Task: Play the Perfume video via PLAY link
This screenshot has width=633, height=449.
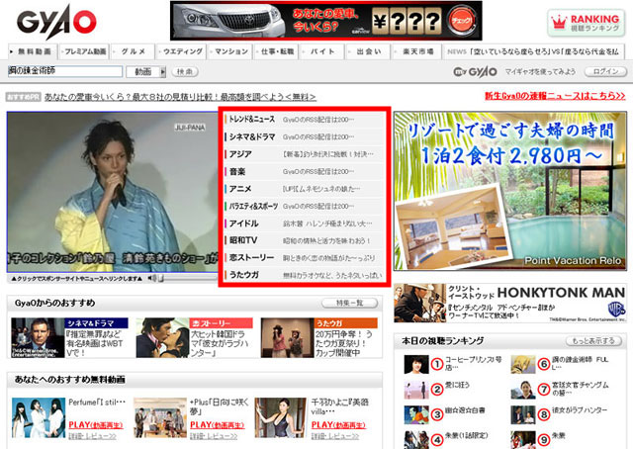Action: click(x=96, y=425)
